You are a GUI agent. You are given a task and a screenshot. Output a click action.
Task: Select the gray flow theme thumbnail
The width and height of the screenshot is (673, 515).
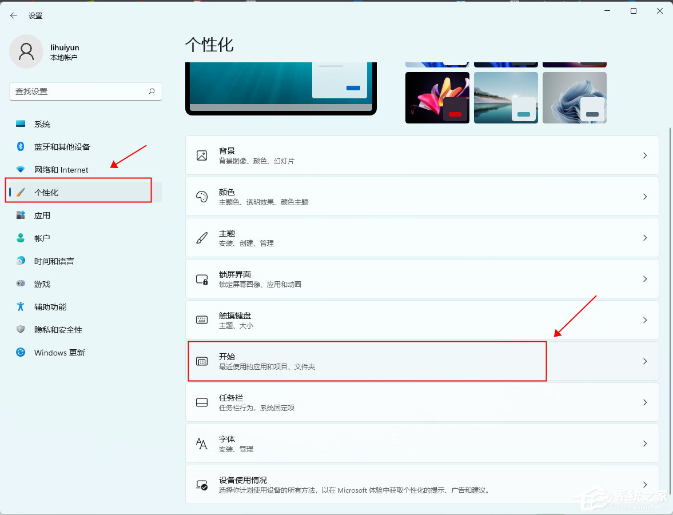click(x=575, y=97)
